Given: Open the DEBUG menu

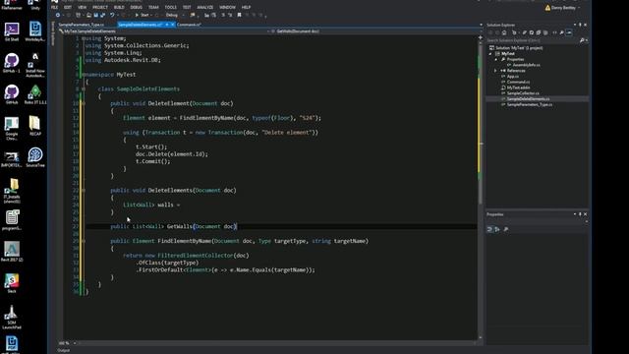Looking at the screenshot, I should (136, 7).
